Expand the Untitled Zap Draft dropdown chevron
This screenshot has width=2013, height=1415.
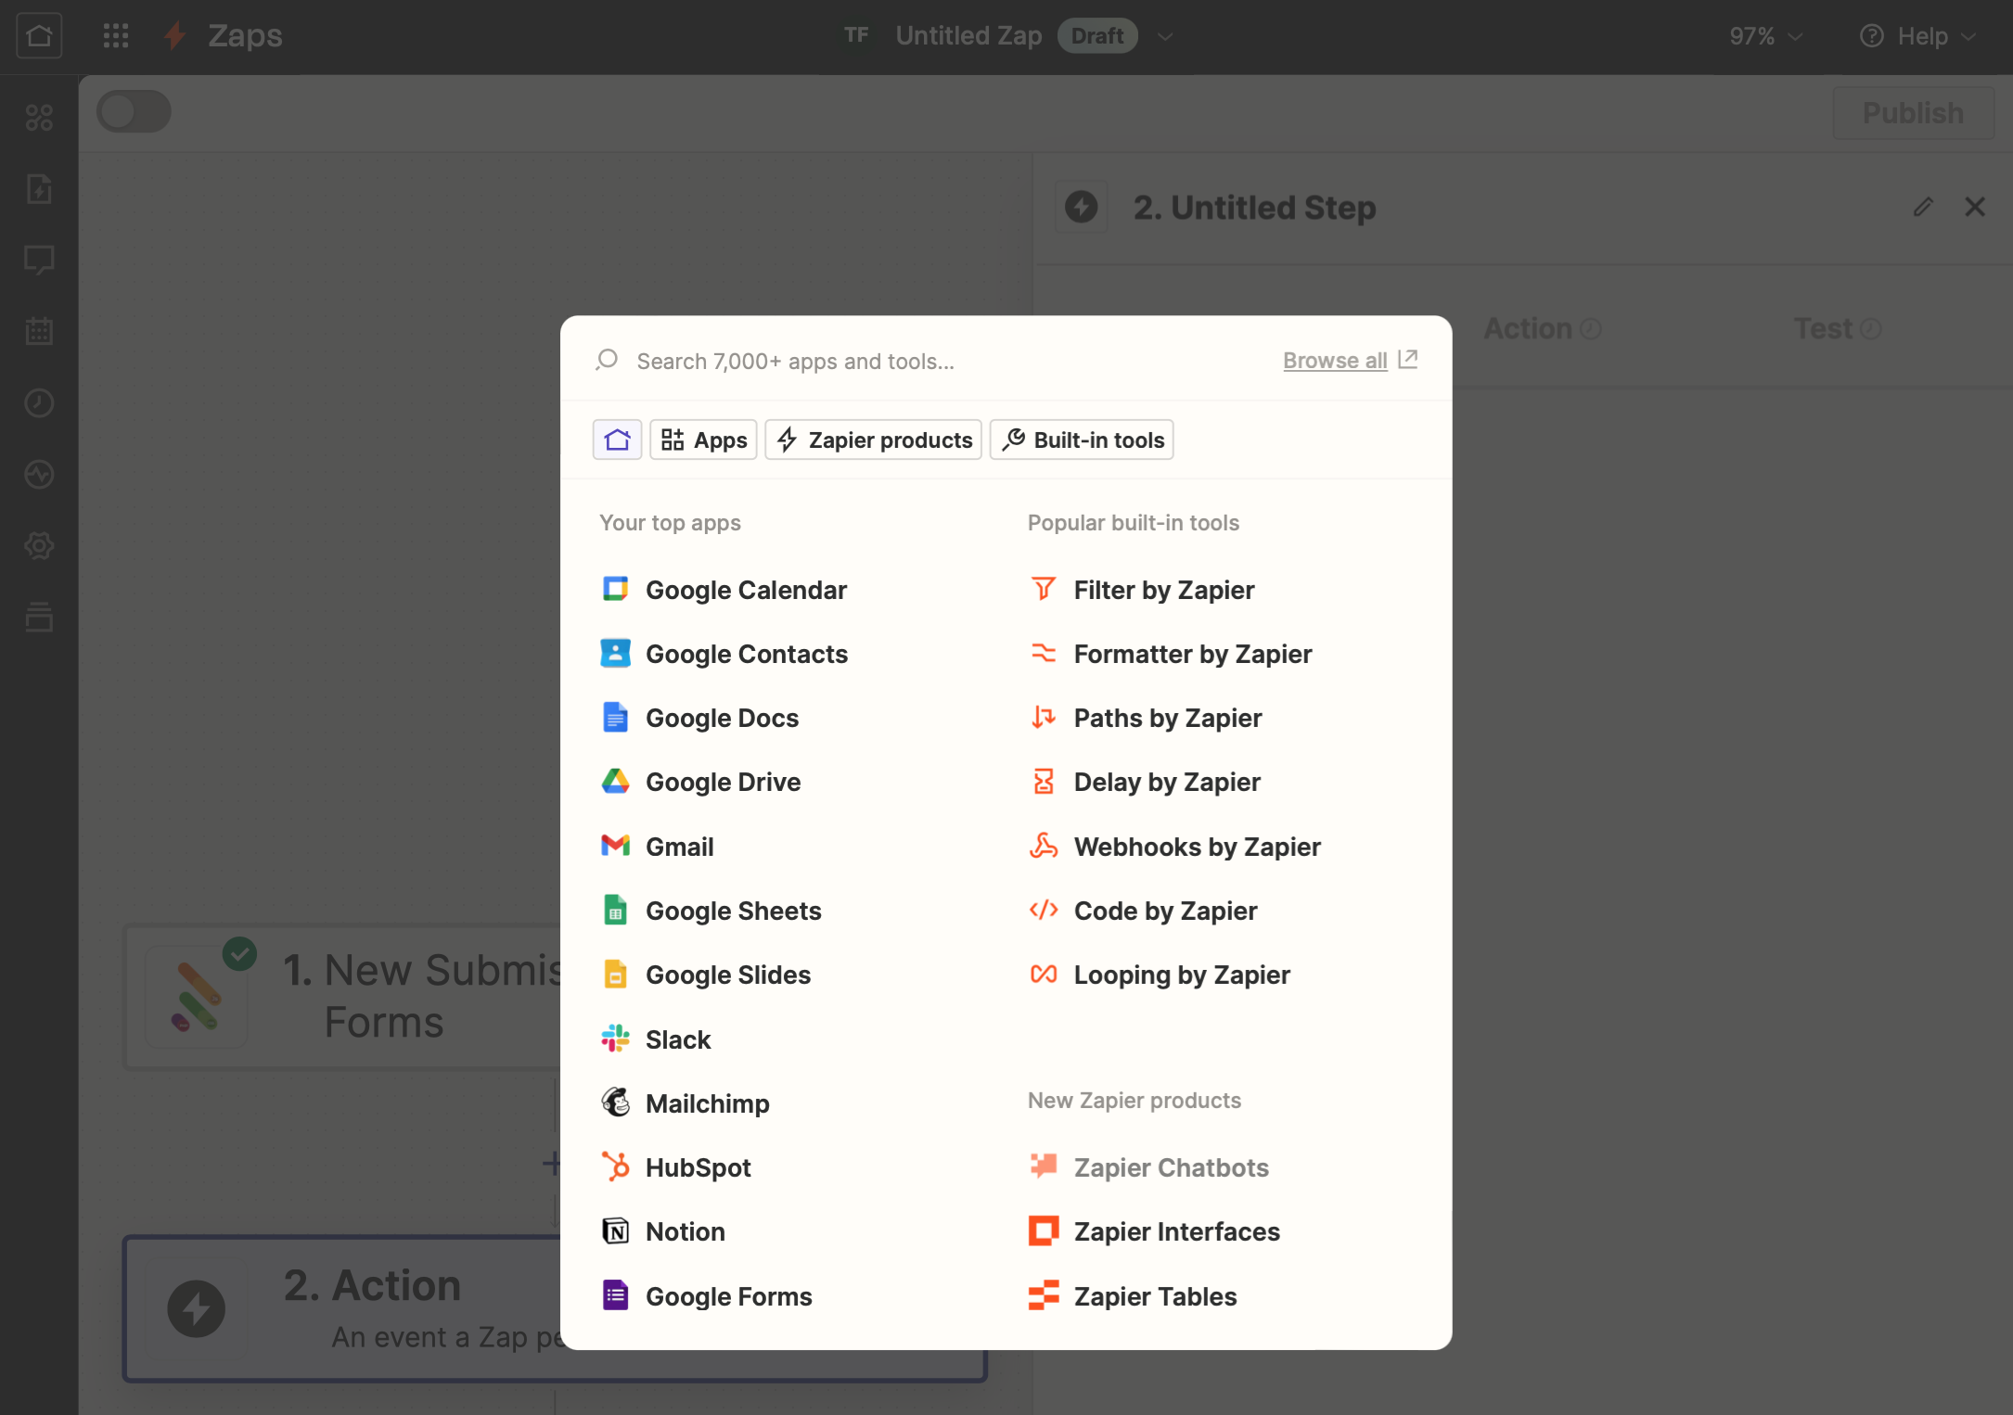pyautogui.click(x=1165, y=36)
